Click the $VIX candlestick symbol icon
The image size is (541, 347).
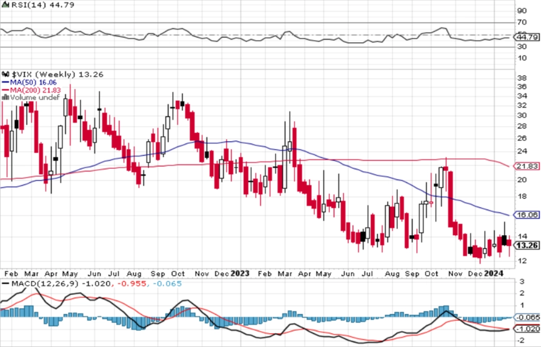pyautogui.click(x=5, y=74)
